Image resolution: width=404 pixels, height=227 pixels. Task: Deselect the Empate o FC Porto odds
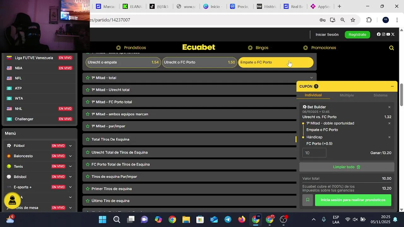pos(276,62)
